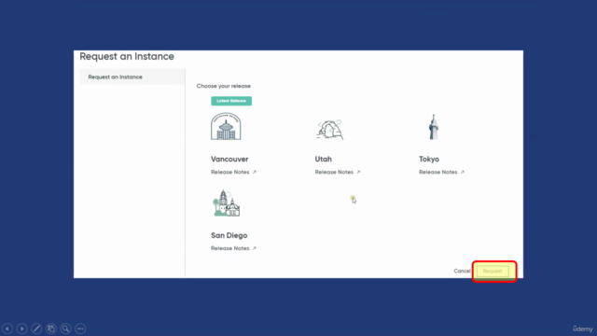
Task: Click the San Diego release name
Action: (229, 235)
